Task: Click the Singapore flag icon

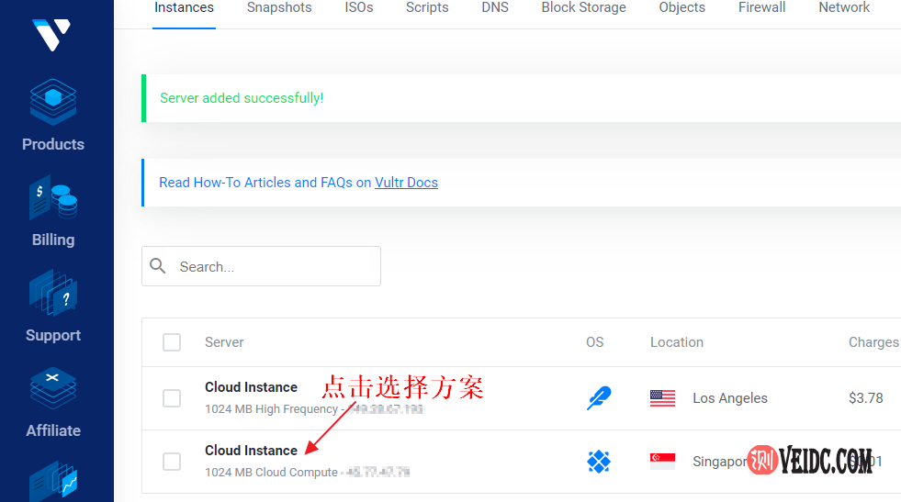Action: [662, 462]
